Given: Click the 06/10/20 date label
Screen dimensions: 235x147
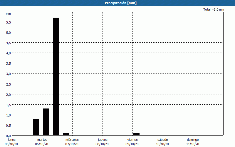Looking at the screenshot, I should tap(42, 144).
